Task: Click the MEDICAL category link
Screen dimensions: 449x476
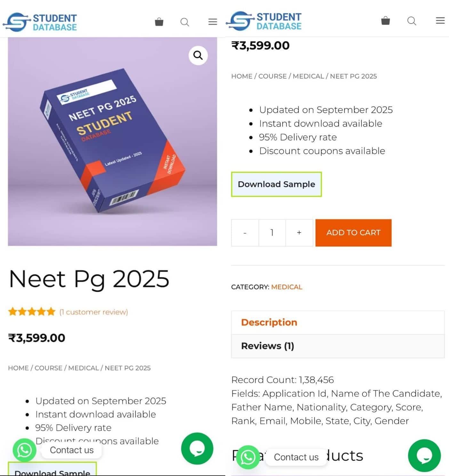Action: (x=286, y=287)
